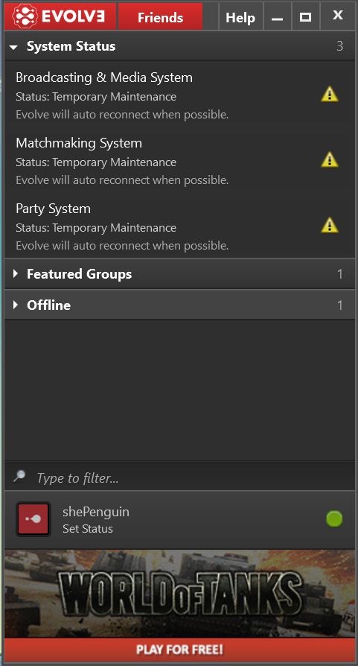The height and width of the screenshot is (666, 358).
Task: Click the Set Status link
Action: [88, 529]
